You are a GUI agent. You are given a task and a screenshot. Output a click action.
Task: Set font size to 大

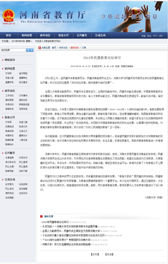click(x=104, y=67)
